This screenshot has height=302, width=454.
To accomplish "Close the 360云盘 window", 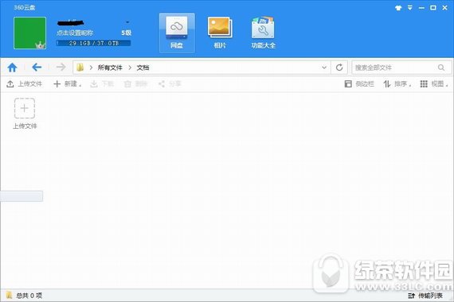I will point(445,8).
